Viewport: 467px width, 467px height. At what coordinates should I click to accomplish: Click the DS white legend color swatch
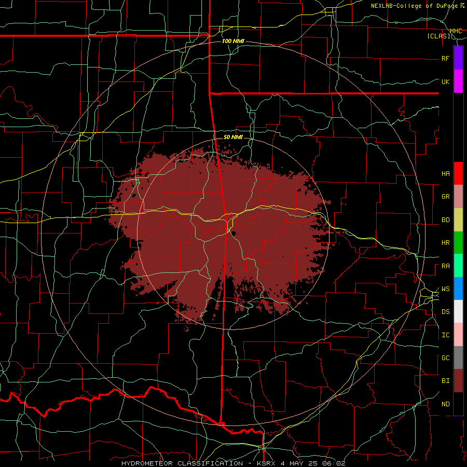pos(458,311)
